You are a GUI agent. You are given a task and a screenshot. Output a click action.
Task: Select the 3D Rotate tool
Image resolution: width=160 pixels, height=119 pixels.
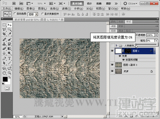[4, 68]
